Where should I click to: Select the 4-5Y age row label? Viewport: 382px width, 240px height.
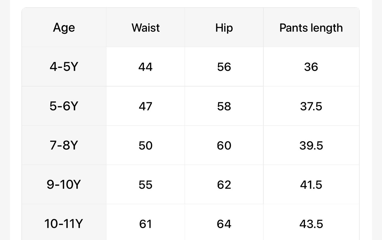click(x=64, y=66)
